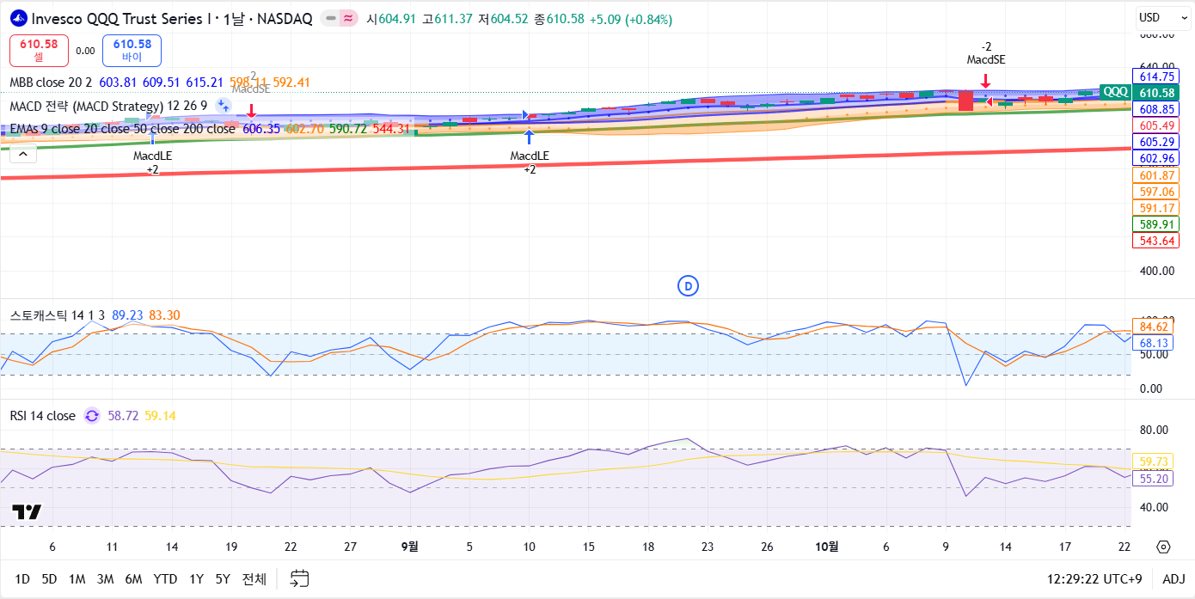The image size is (1195, 599).
Task: Open time axis settings hexagon icon
Action: pyautogui.click(x=1163, y=547)
